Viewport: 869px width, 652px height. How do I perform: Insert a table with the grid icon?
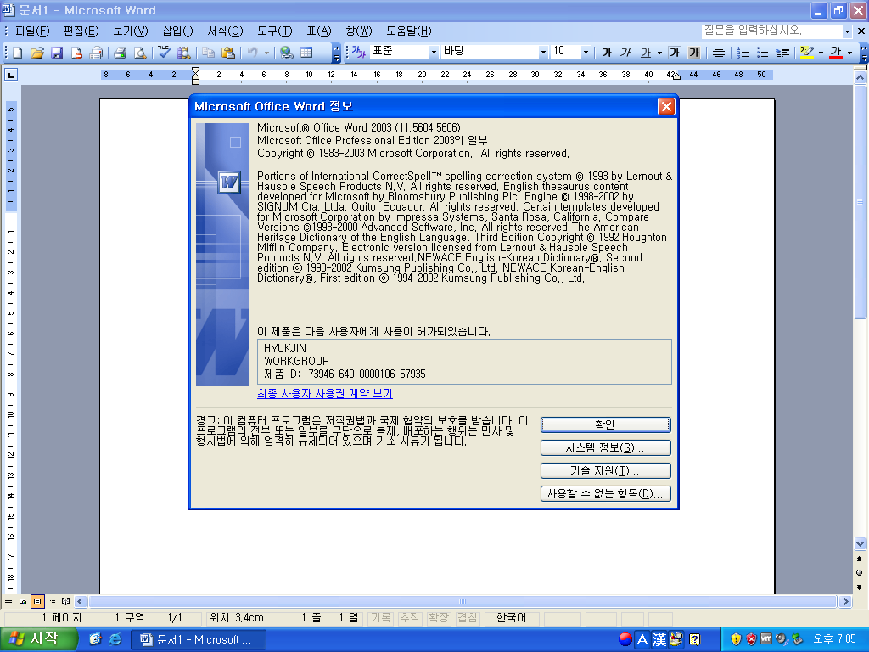(306, 53)
